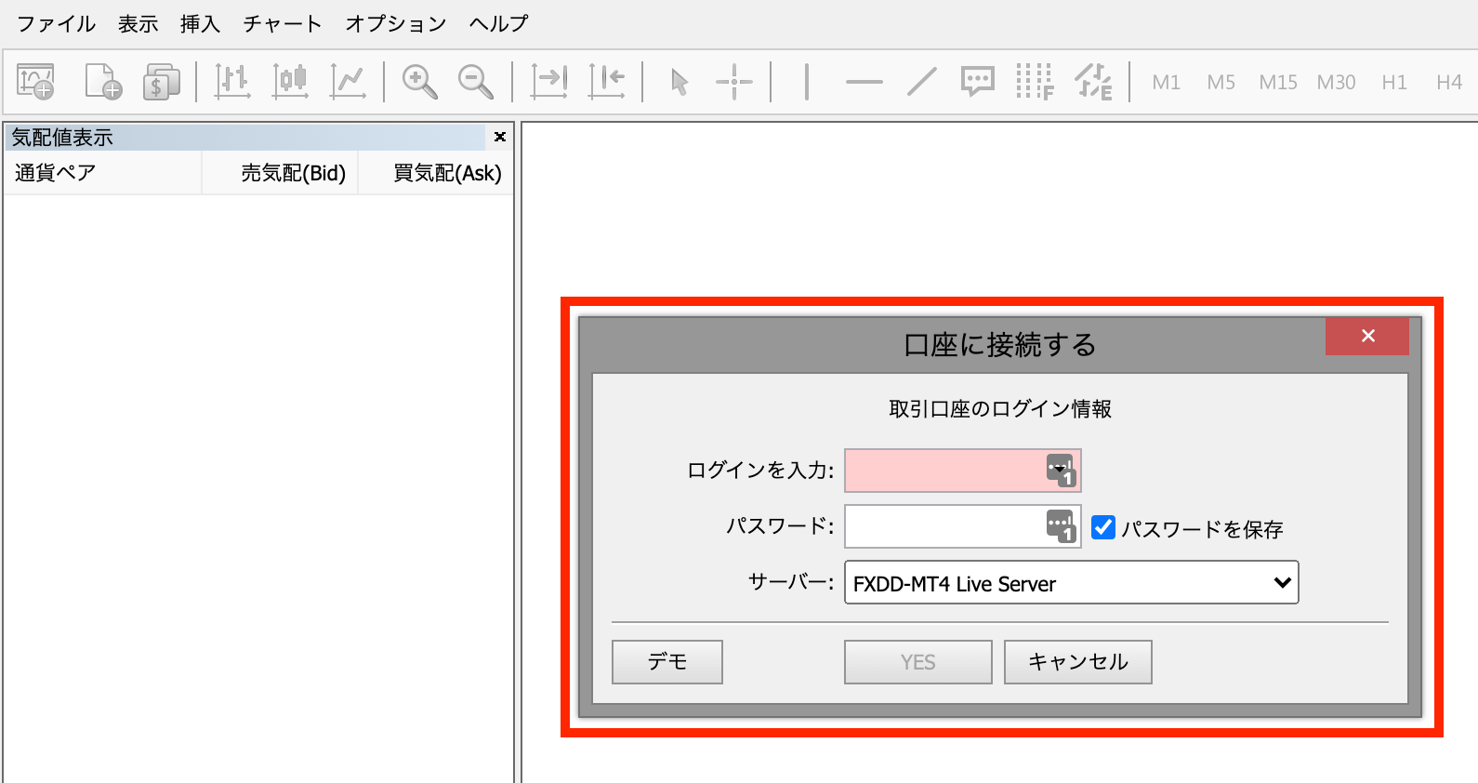Set timeframe to M15
This screenshot has width=1478, height=783.
tap(1278, 83)
